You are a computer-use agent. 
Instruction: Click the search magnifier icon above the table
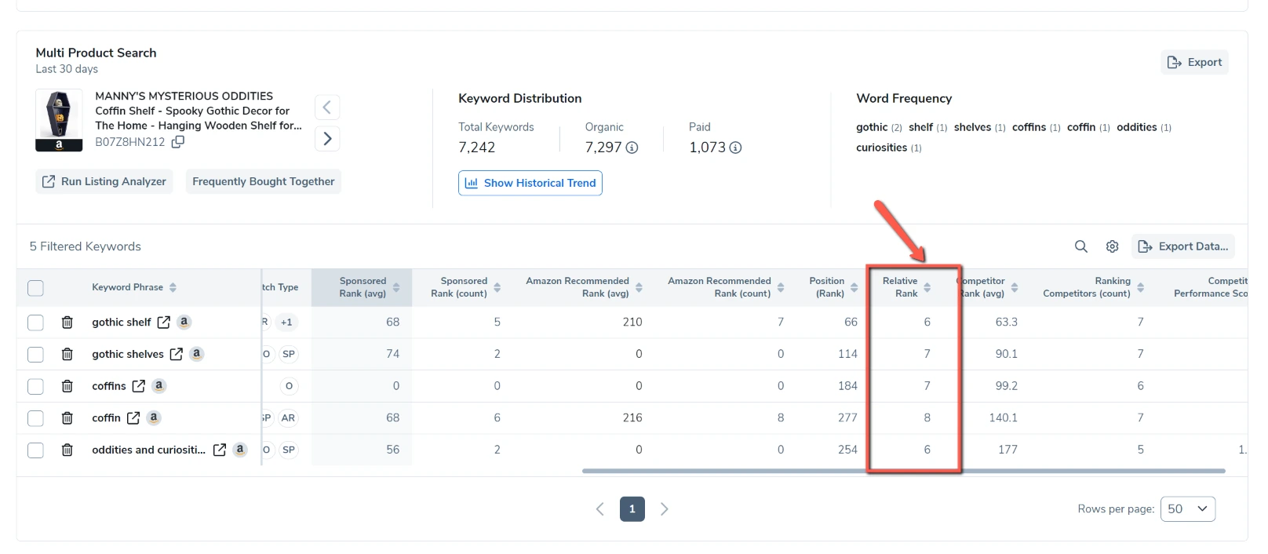tap(1080, 246)
